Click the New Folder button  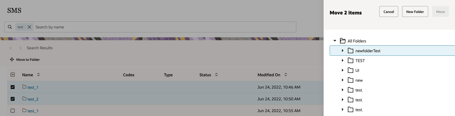click(415, 12)
